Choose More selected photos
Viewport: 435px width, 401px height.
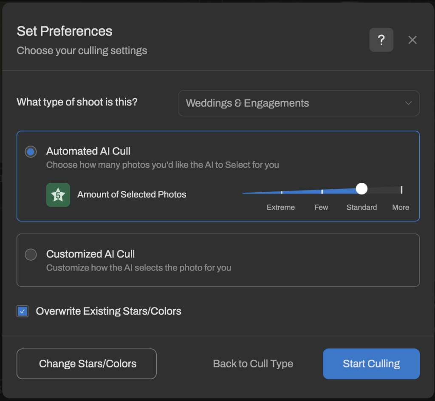coord(400,207)
